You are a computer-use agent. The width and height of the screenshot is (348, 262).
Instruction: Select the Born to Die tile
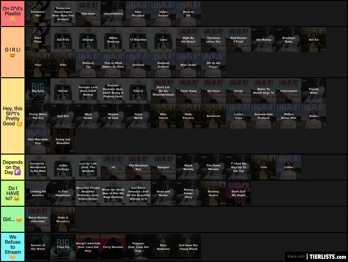click(188, 14)
